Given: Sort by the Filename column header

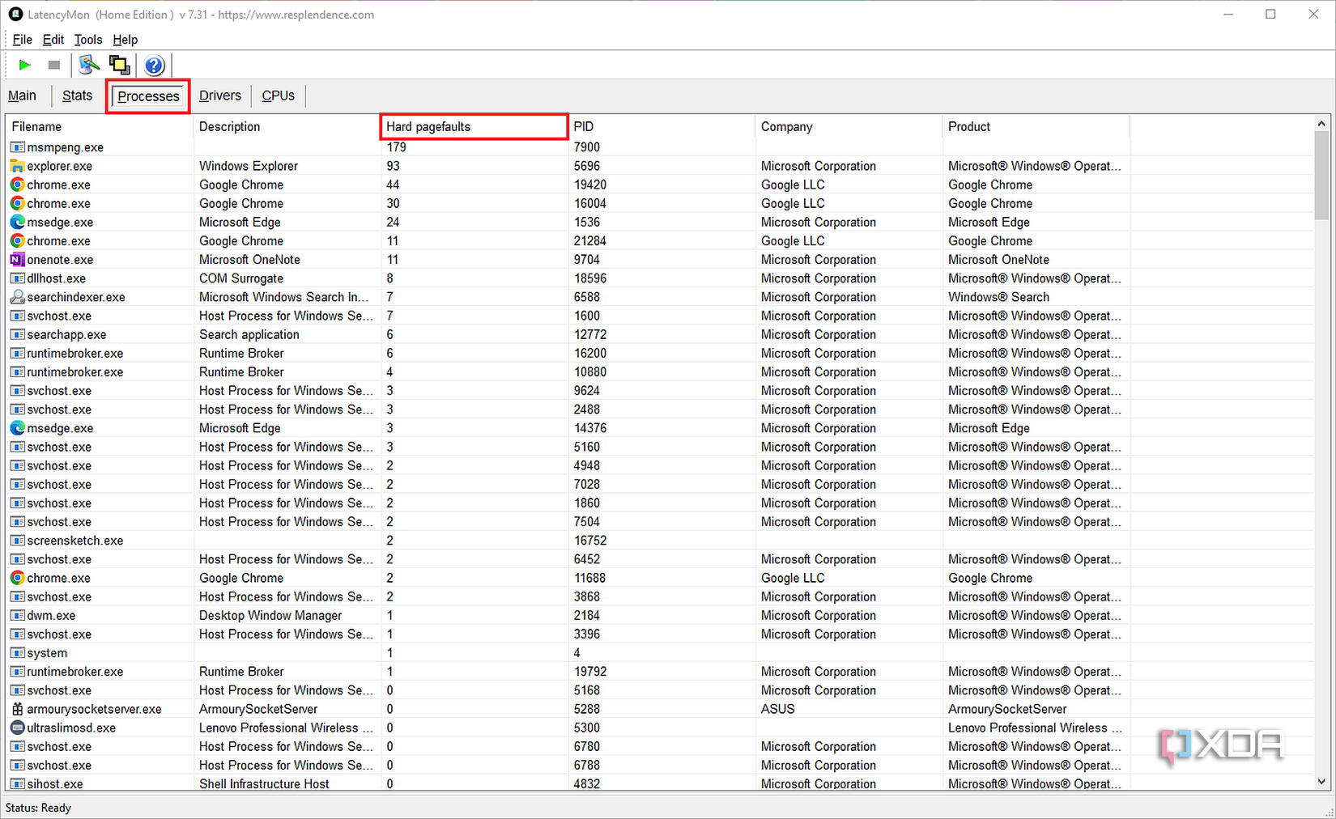Looking at the screenshot, I should coord(100,126).
